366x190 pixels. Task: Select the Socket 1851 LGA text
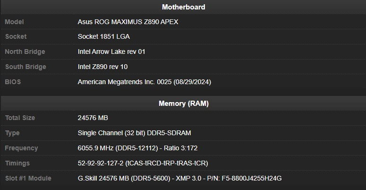pos(103,36)
